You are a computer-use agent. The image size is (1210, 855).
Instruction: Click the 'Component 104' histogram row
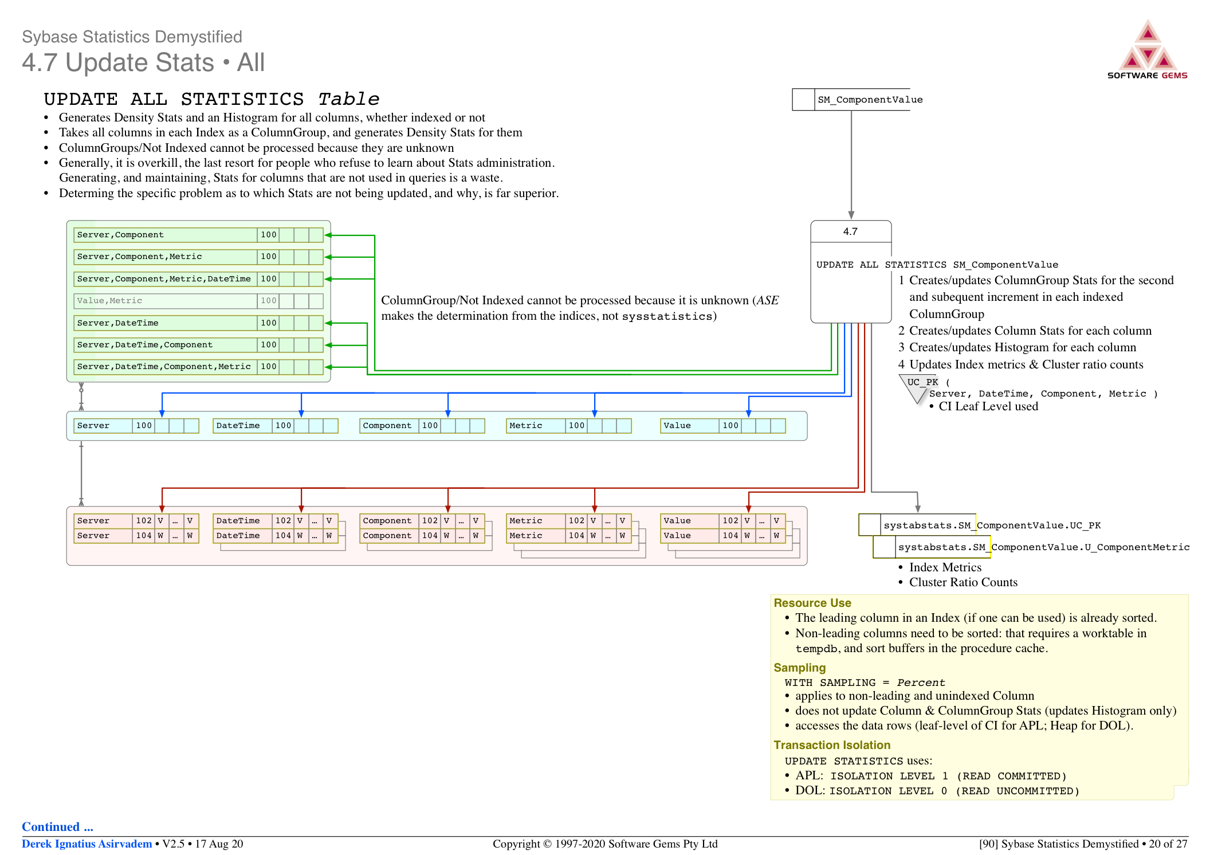(x=422, y=536)
